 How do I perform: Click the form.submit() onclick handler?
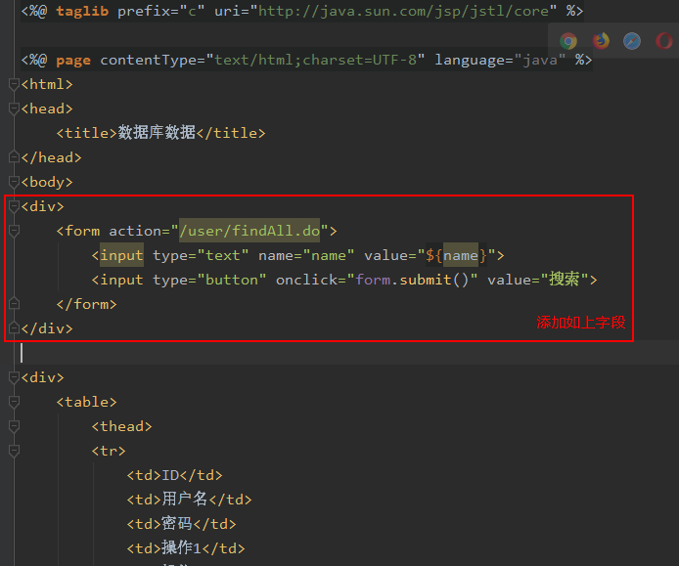[x=412, y=280]
